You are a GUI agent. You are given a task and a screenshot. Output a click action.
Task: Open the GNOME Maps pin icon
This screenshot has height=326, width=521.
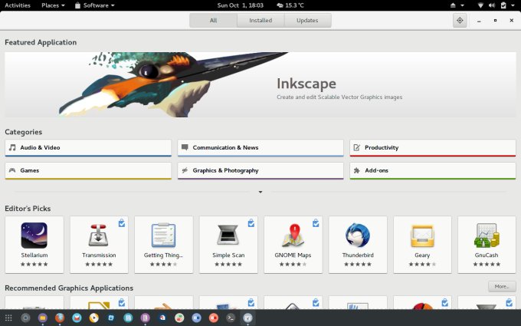[x=293, y=235]
